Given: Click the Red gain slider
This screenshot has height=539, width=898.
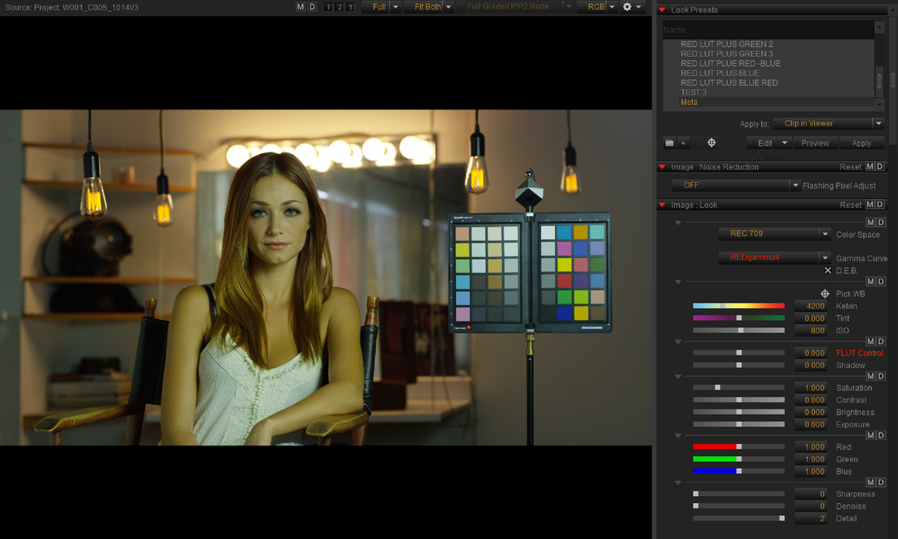Looking at the screenshot, I should (x=739, y=446).
